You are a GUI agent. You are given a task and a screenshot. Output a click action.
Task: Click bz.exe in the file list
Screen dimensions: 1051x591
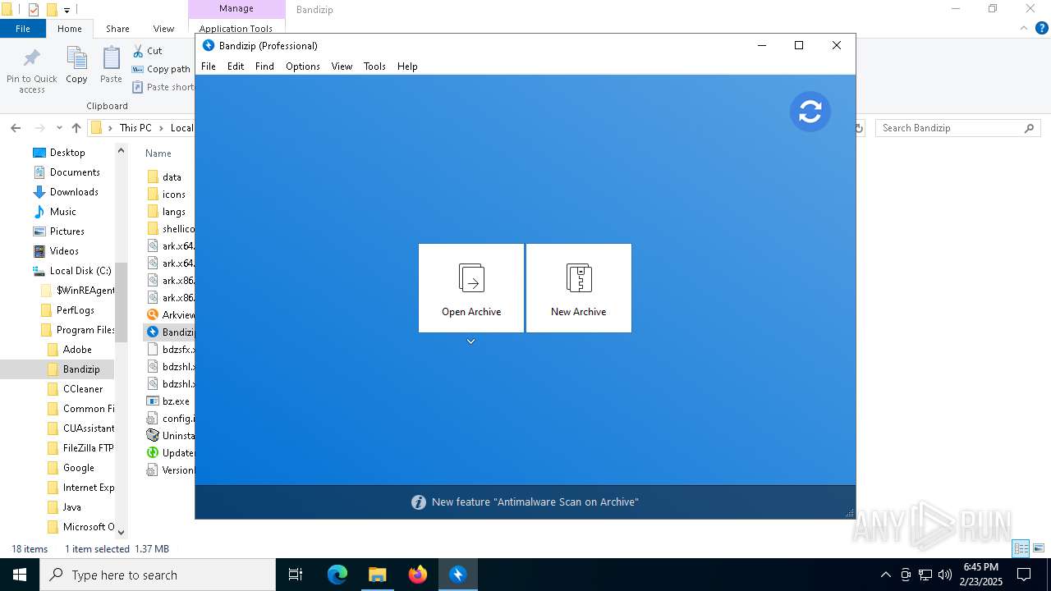tap(176, 401)
